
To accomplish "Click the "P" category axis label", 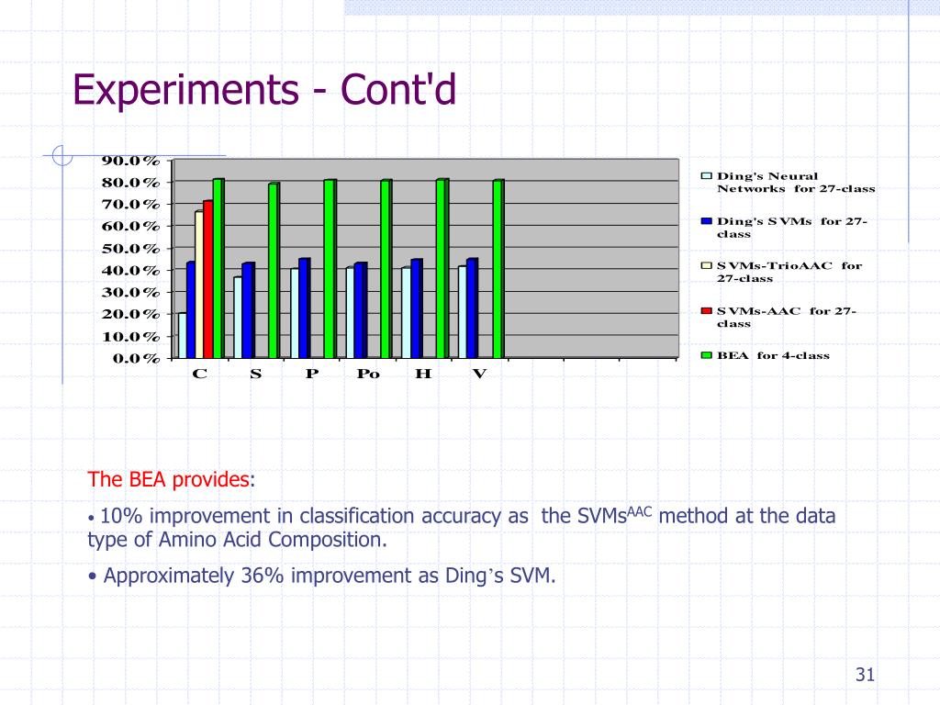I will click(x=312, y=375).
